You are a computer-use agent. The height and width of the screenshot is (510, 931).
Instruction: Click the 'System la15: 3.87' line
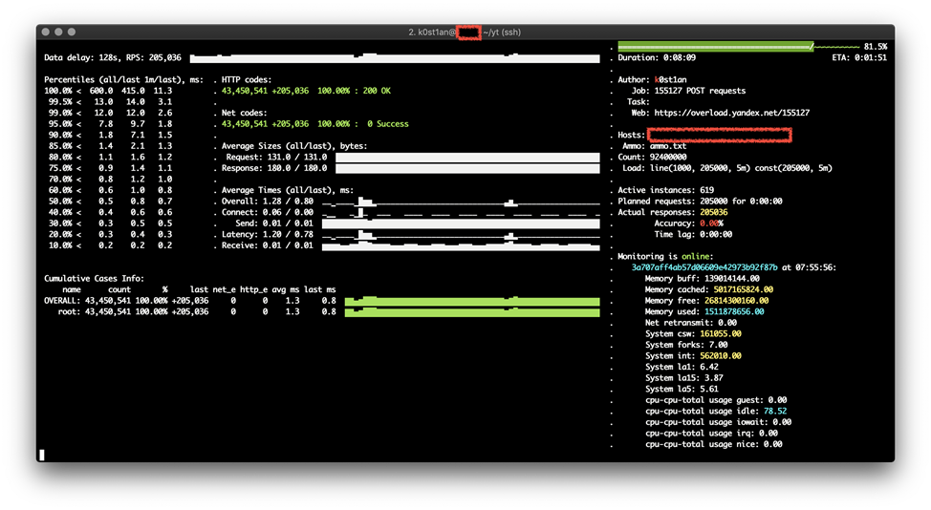point(684,378)
